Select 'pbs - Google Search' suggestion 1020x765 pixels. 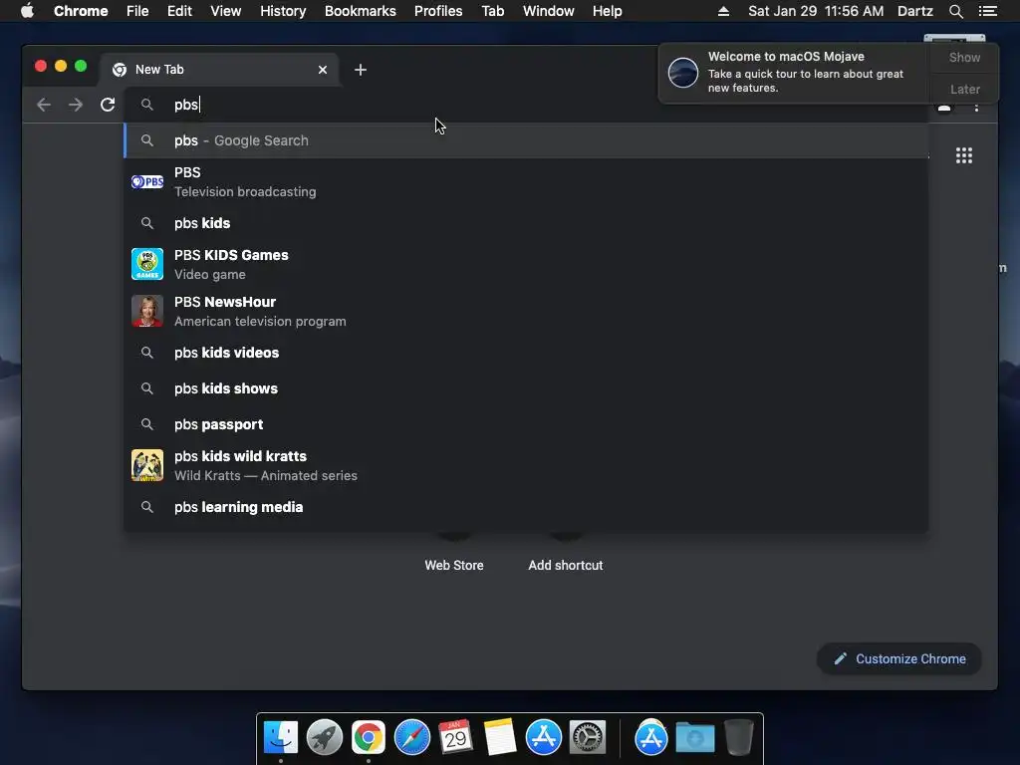coord(526,140)
